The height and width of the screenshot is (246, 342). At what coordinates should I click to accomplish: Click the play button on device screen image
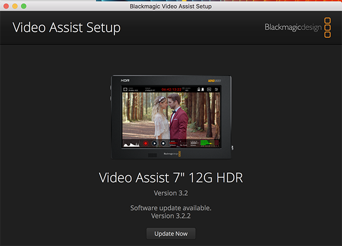[x=154, y=143]
